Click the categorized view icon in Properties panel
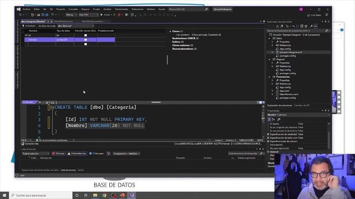The height and width of the screenshot is (199, 355). tap(269, 119)
